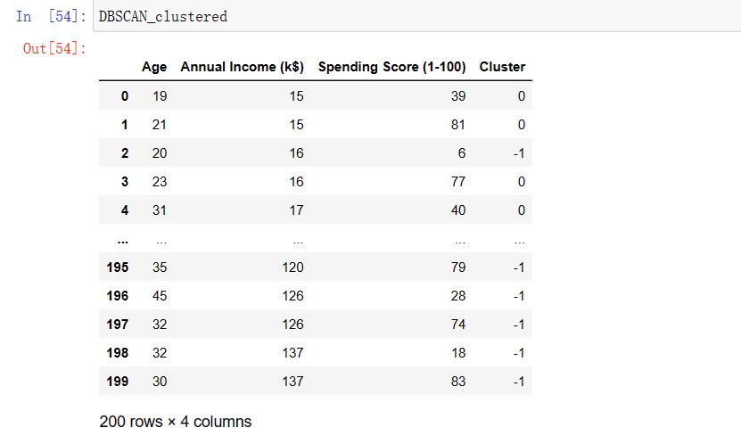This screenshot has height=436, width=741.
Task: Select the Out[54] output prompt
Action: (x=54, y=48)
